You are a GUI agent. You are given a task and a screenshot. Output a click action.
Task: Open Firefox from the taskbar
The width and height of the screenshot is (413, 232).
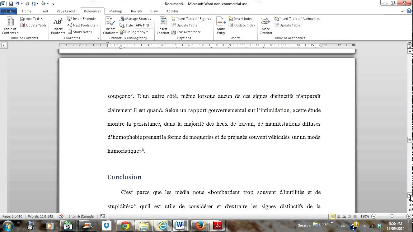click(x=200, y=226)
